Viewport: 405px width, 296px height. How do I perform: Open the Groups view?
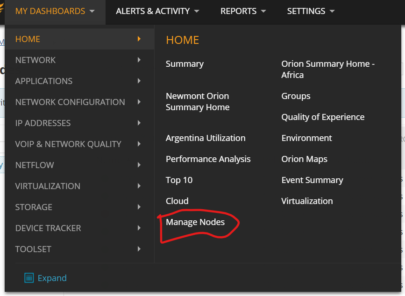(x=296, y=96)
